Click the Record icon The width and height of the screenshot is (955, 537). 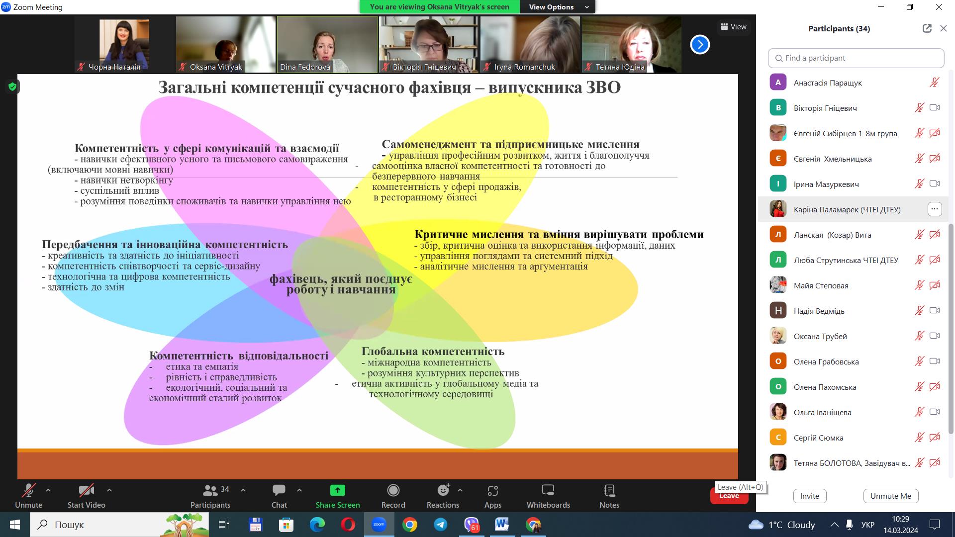[x=393, y=491]
